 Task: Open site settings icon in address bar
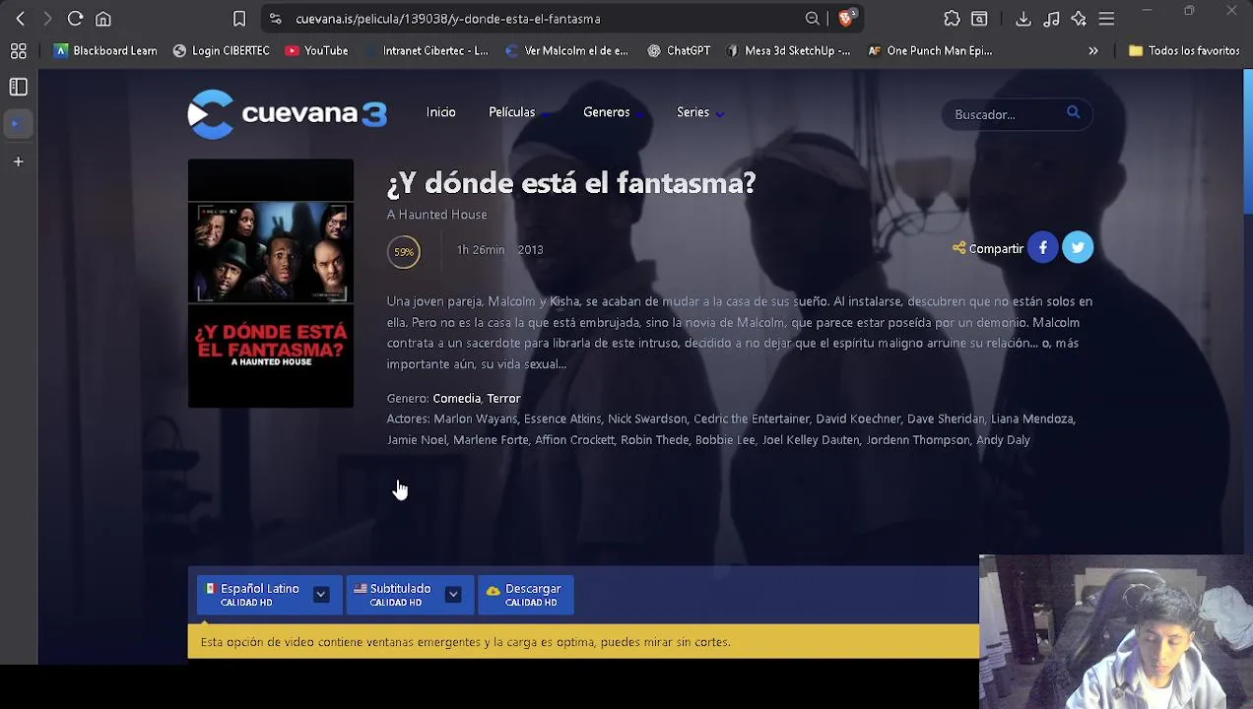276,19
